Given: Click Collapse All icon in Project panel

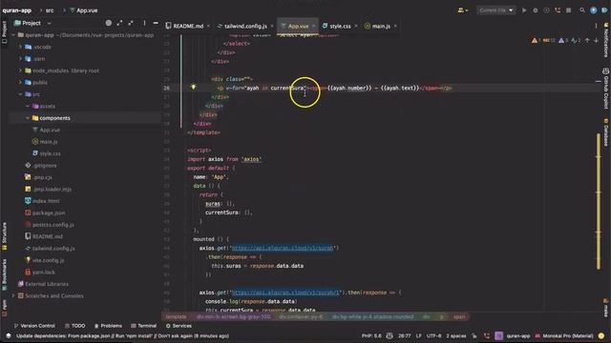Looking at the screenshot, I should coord(131,23).
